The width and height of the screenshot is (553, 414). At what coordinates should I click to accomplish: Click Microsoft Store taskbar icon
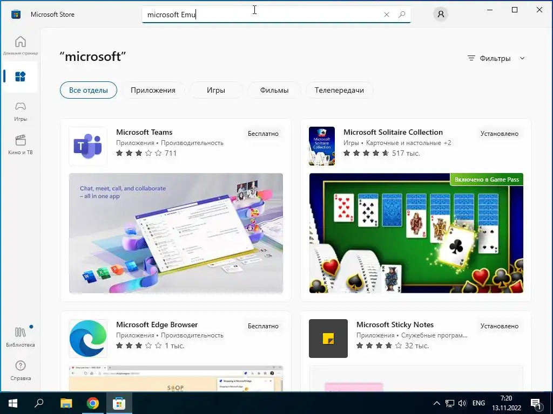coord(119,403)
